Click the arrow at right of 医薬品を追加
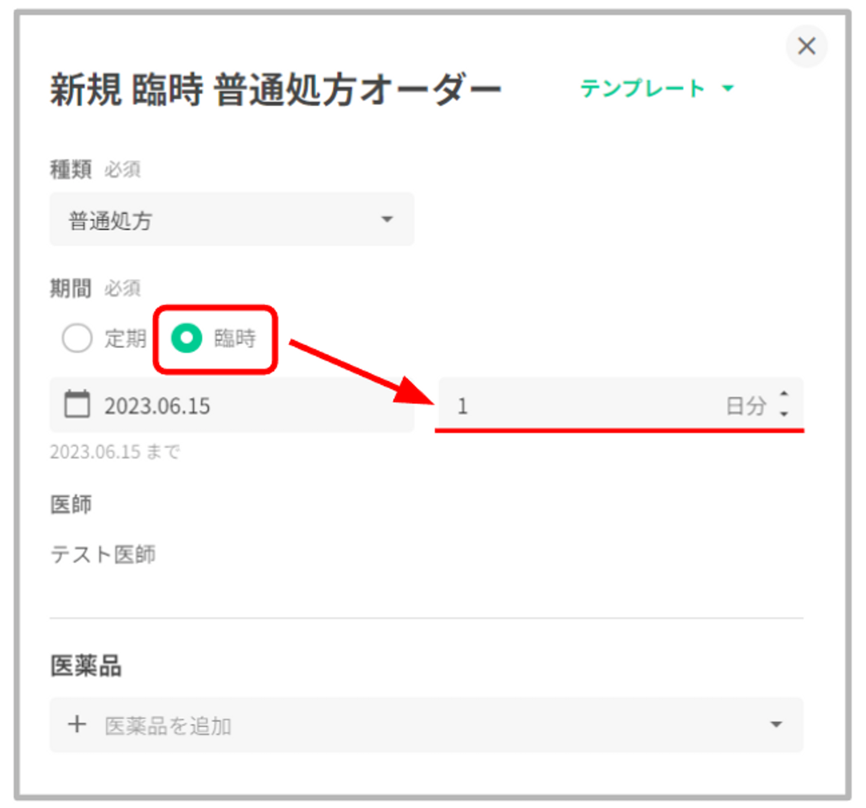The height and width of the screenshot is (808, 866). coord(776,724)
